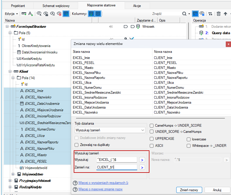Screen dimensions: 231x195
Task: Click the eye with magnifier search icon
Action: pyautogui.click(x=39, y=14)
